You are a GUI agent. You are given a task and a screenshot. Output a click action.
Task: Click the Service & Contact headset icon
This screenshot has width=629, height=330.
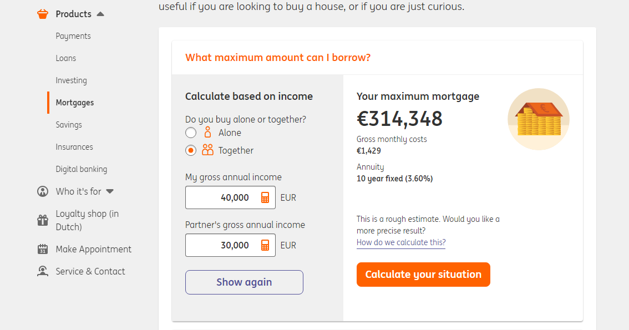(43, 271)
